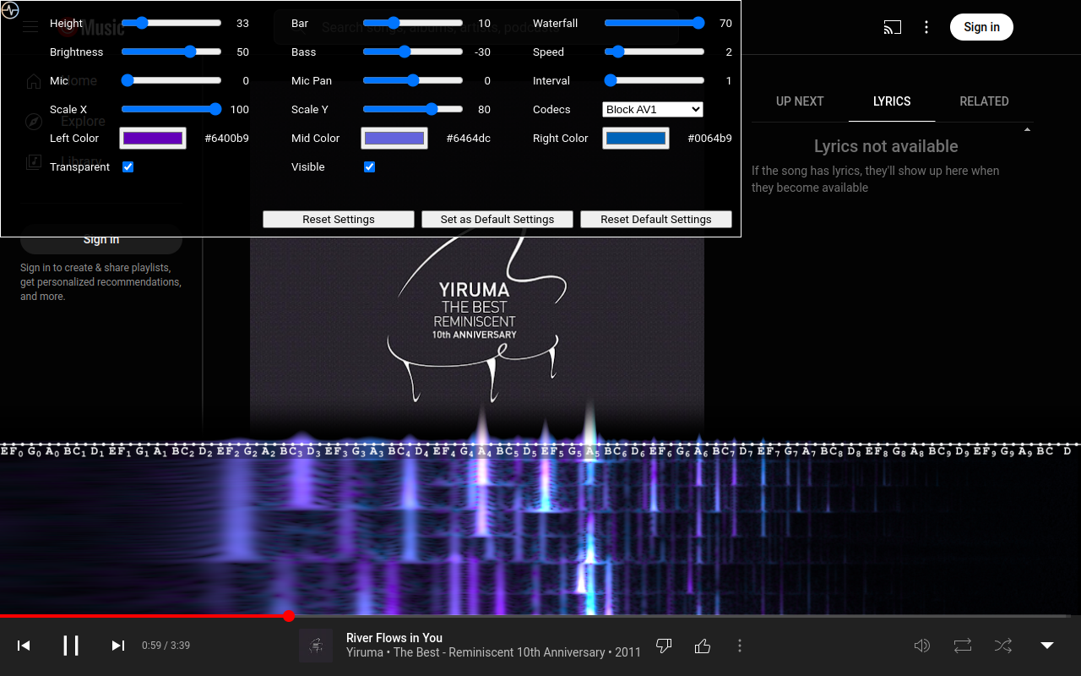The image size is (1081, 676).
Task: Click the Scale Y slider
Action: coord(413,110)
